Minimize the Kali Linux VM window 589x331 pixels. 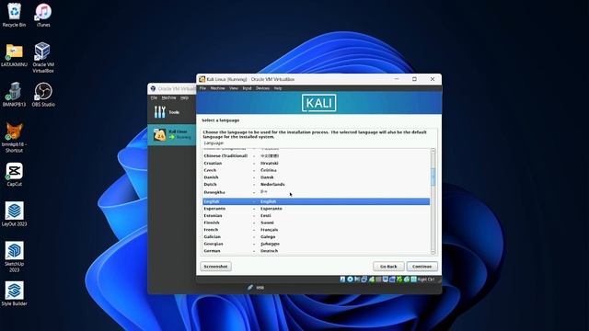coord(397,79)
